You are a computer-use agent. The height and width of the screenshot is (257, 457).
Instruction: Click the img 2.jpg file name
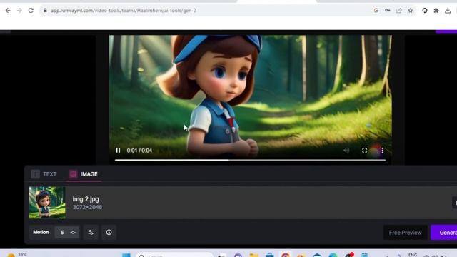tap(86, 199)
